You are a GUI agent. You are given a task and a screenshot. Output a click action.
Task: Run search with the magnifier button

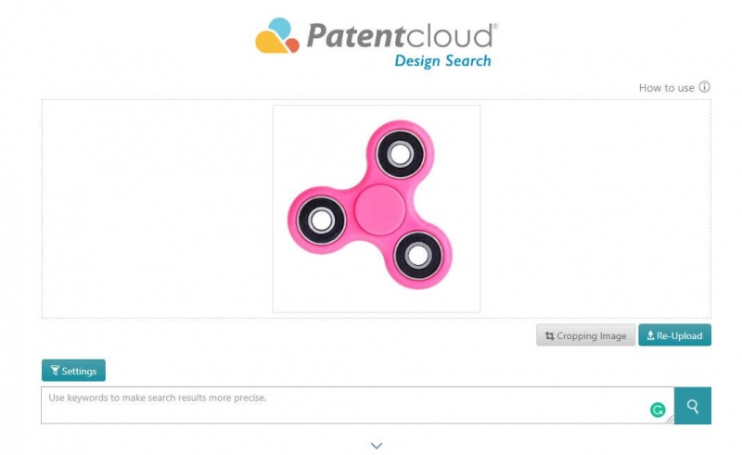click(692, 406)
